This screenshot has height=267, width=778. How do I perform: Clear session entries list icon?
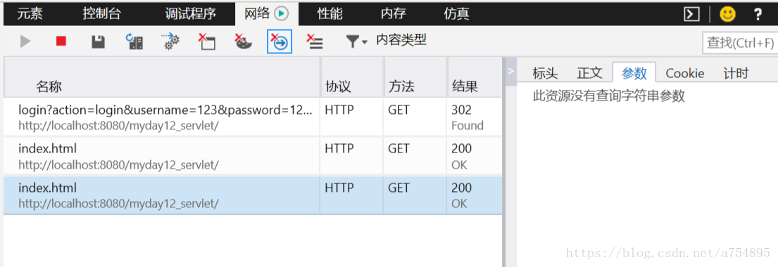pyautogui.click(x=315, y=41)
